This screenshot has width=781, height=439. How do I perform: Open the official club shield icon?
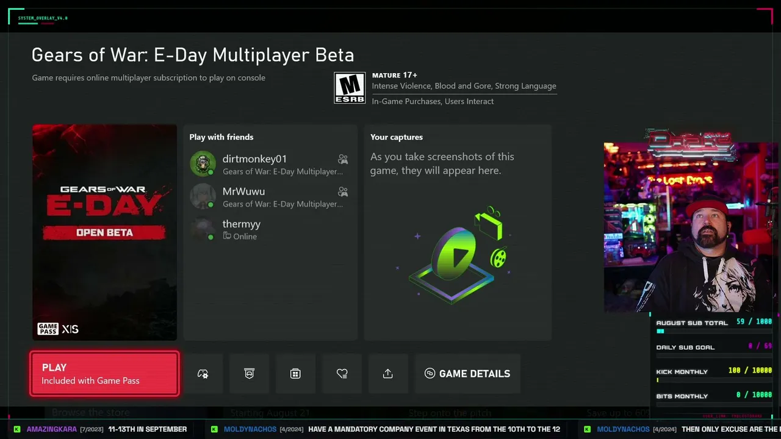click(x=249, y=374)
